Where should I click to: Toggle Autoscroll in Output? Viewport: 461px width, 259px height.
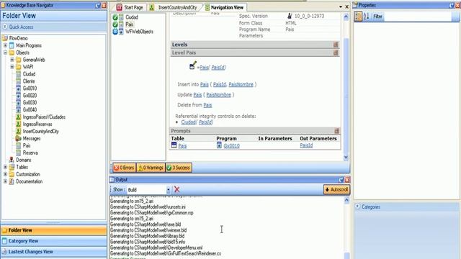pyautogui.click(x=336, y=190)
